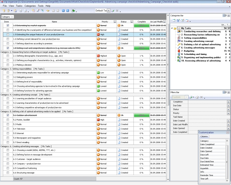Uncheck Done for 5.1 Outdoor advertisement
The image size is (231, 185).
(x=8, y=115)
